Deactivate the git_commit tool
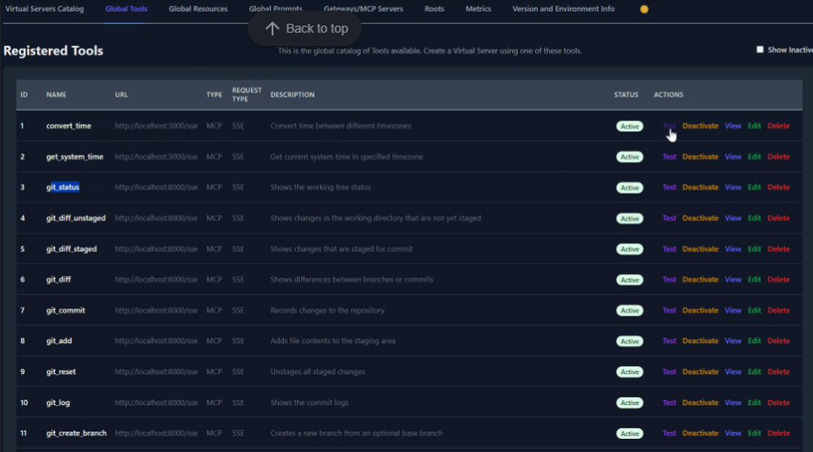The width and height of the screenshot is (813, 452). point(700,311)
